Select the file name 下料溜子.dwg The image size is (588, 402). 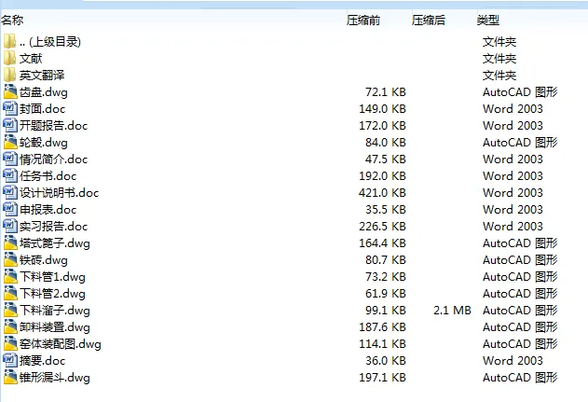coord(55,311)
